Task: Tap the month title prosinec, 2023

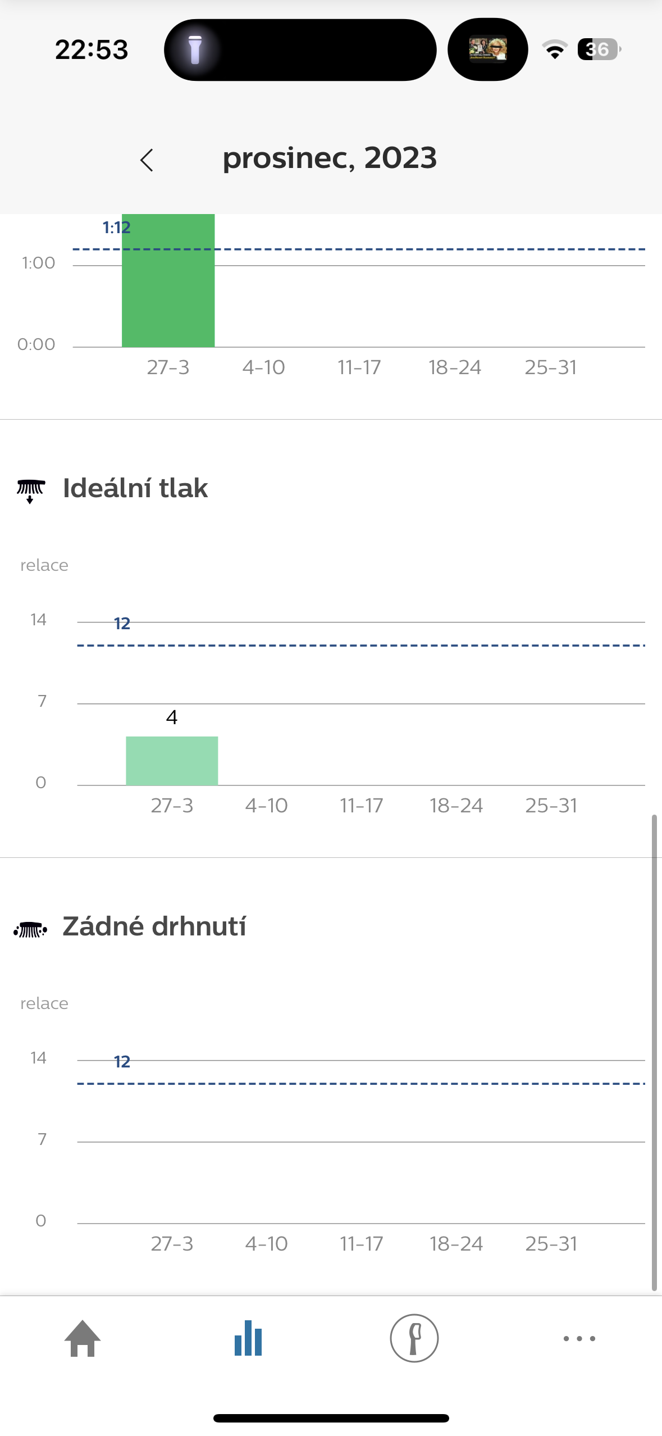Action: [x=330, y=158]
